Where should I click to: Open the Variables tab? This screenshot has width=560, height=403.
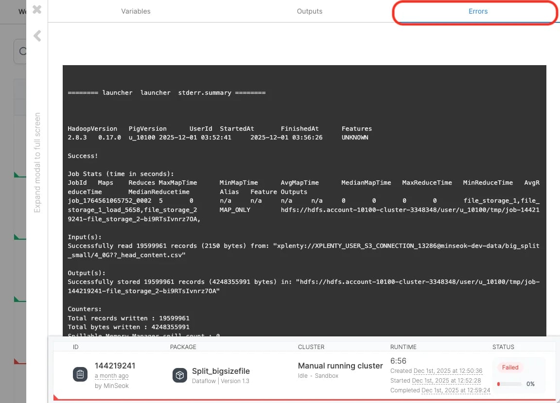(136, 11)
